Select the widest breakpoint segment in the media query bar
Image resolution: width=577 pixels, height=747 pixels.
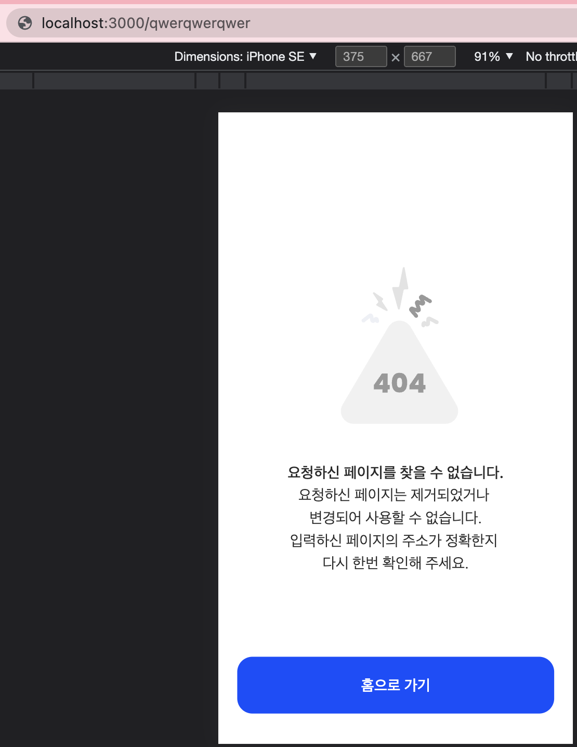tap(396, 81)
